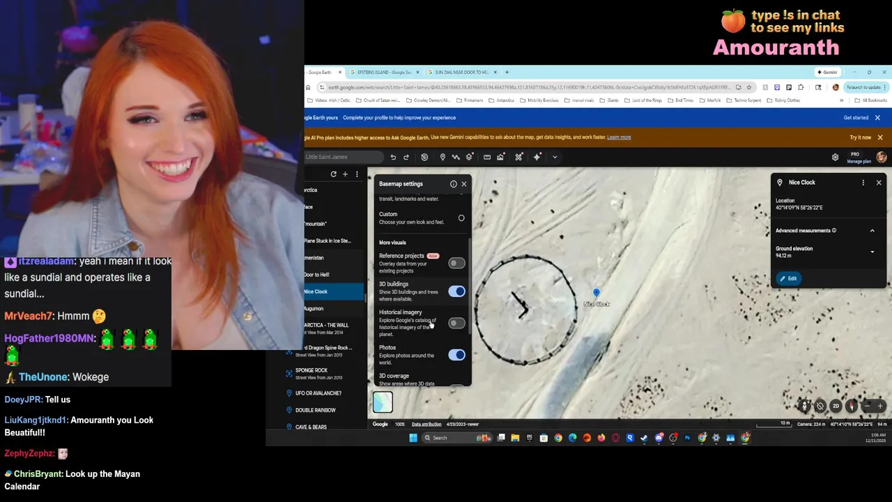Add a new item to the project panel

click(345, 174)
